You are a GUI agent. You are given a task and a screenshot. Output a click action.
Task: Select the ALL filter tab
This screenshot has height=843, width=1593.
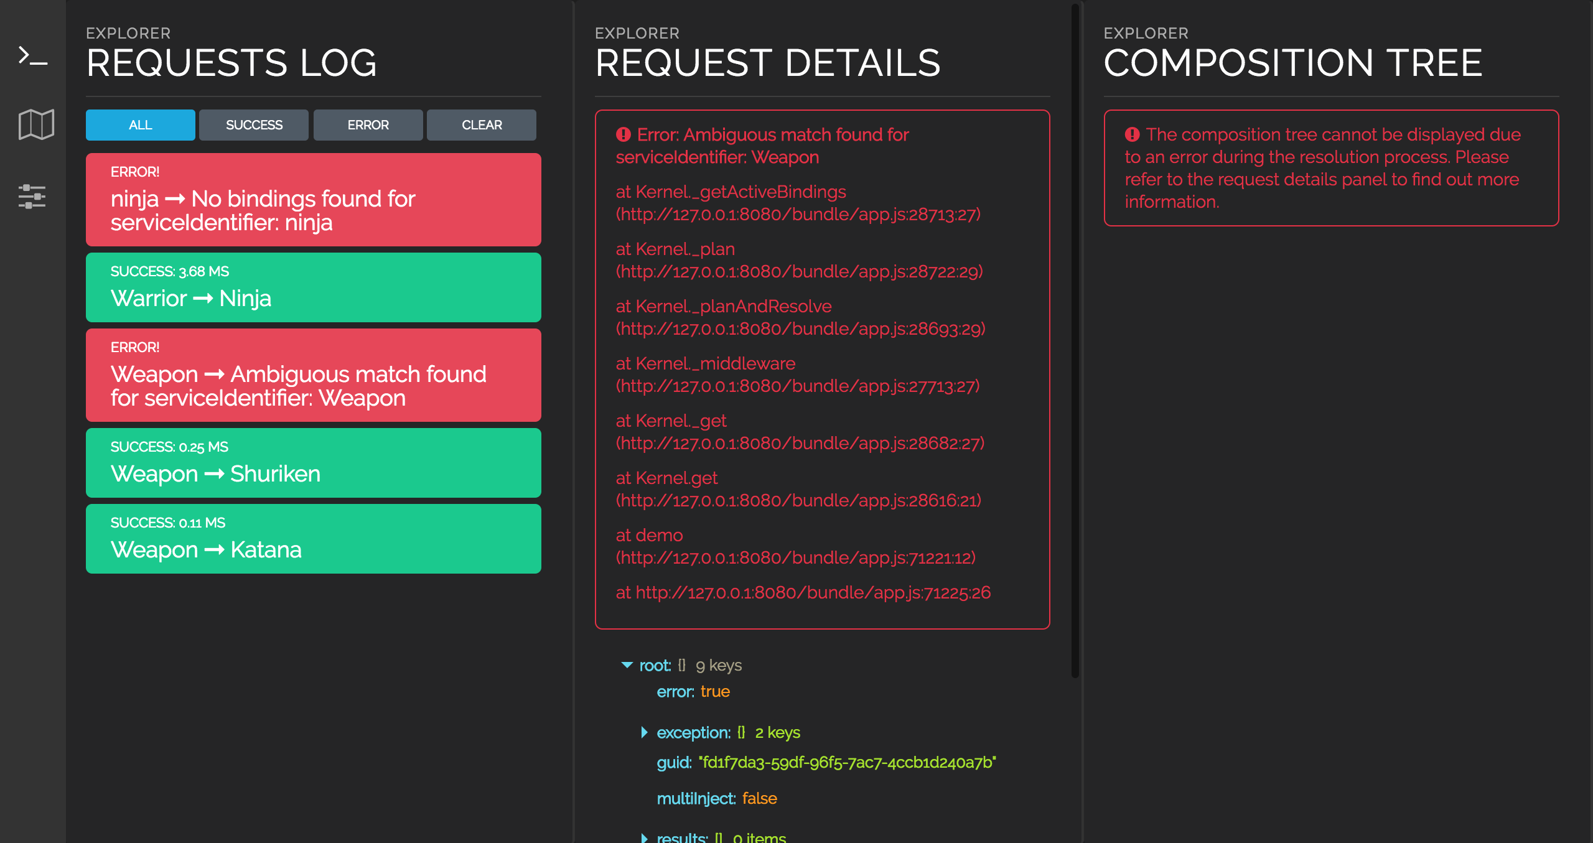(140, 125)
